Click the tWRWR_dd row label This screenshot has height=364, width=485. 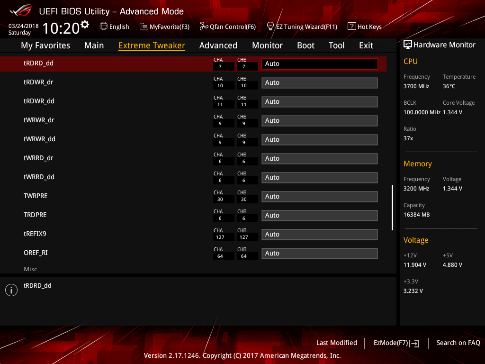39,139
